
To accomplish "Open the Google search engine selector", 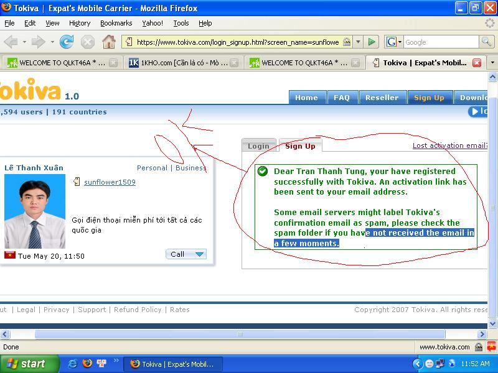I will (x=394, y=42).
